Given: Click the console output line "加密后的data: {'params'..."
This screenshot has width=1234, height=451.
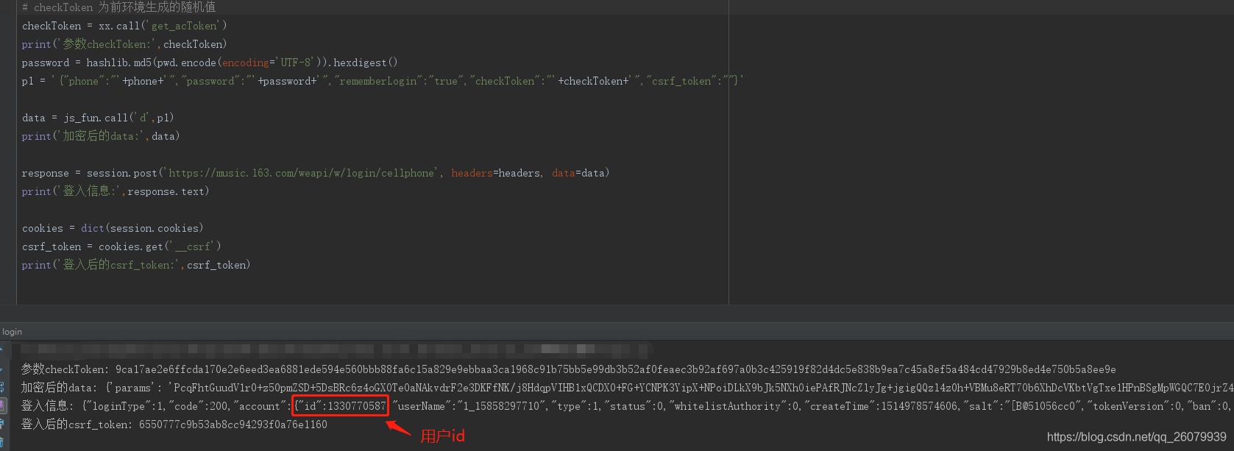Looking at the screenshot, I should point(627,388).
